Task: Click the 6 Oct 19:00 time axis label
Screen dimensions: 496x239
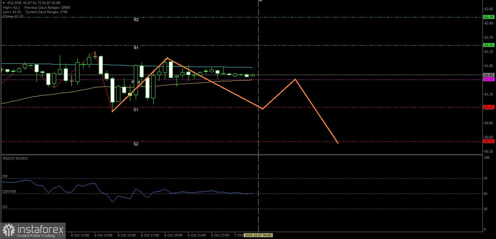Action: click(x=174, y=235)
